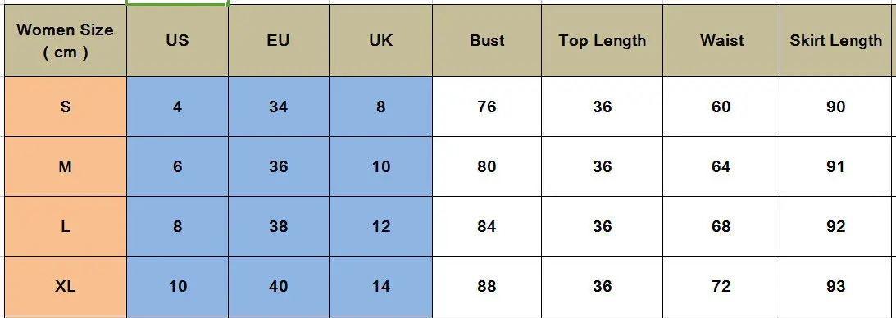The image size is (896, 318).
Task: Click the Top Length header cell
Action: coord(603,40)
